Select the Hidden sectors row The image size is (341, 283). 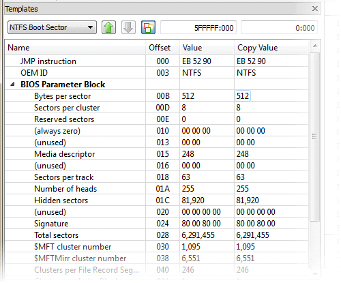[157, 200]
